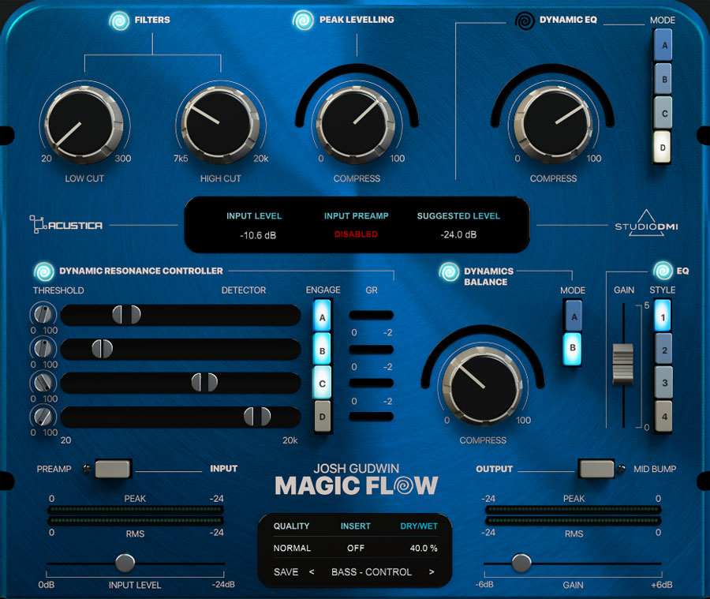
Task: Toggle resonance band A engage button
Action: point(323,316)
